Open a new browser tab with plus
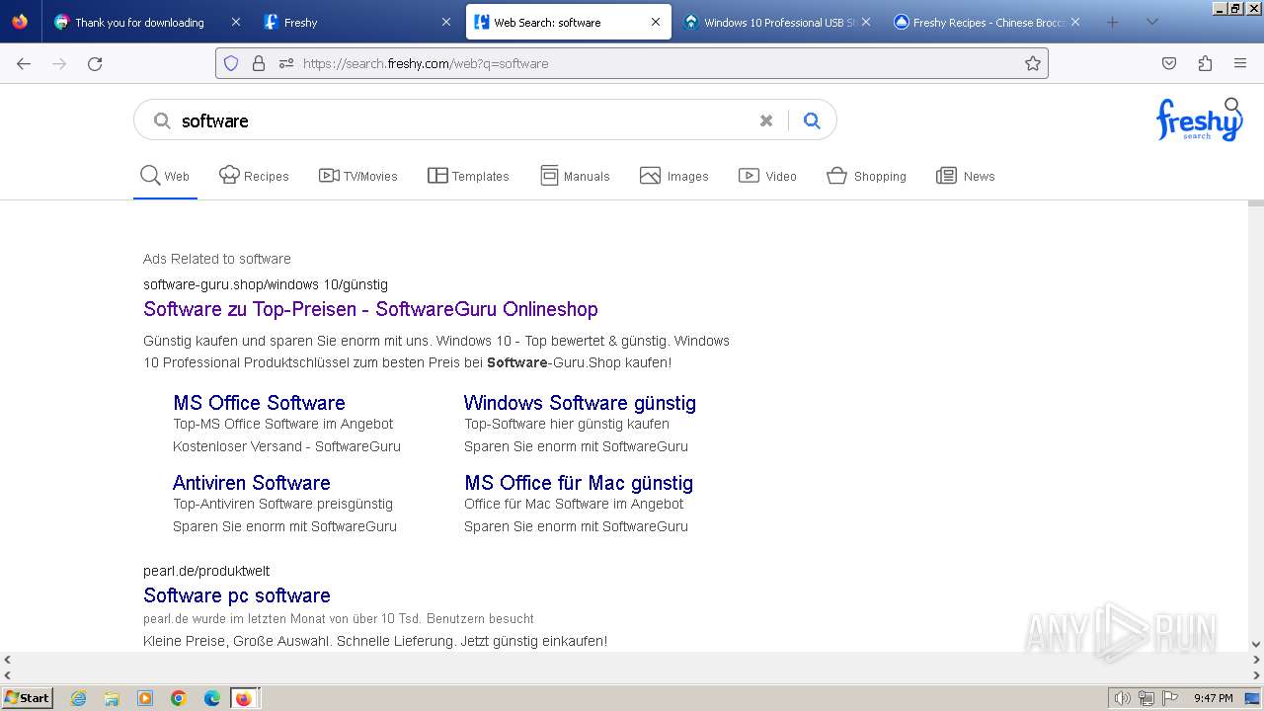Screen dimensions: 1264x711 pos(1113,22)
